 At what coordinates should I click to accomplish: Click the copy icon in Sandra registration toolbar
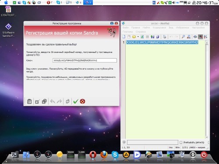tap(44, 101)
